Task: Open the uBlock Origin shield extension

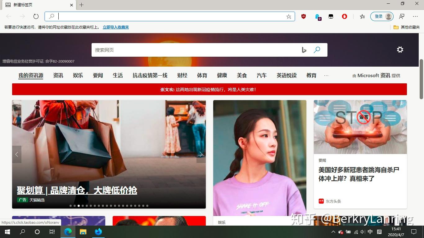Action: [304, 16]
